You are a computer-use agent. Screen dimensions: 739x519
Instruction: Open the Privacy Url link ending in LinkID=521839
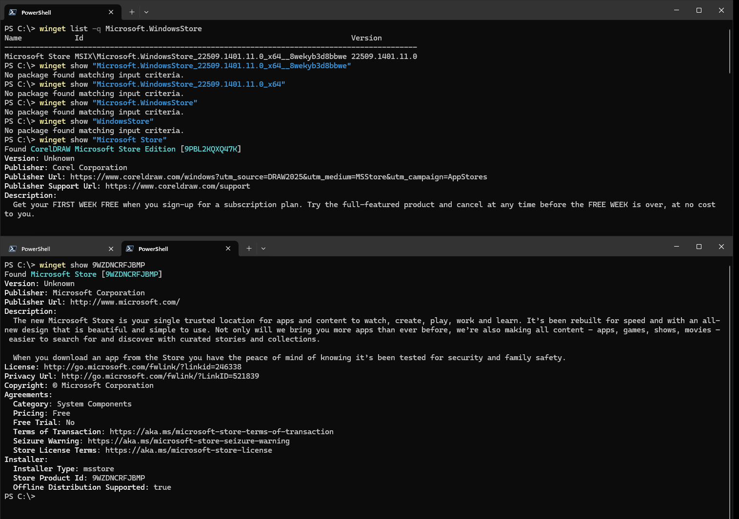coord(160,376)
